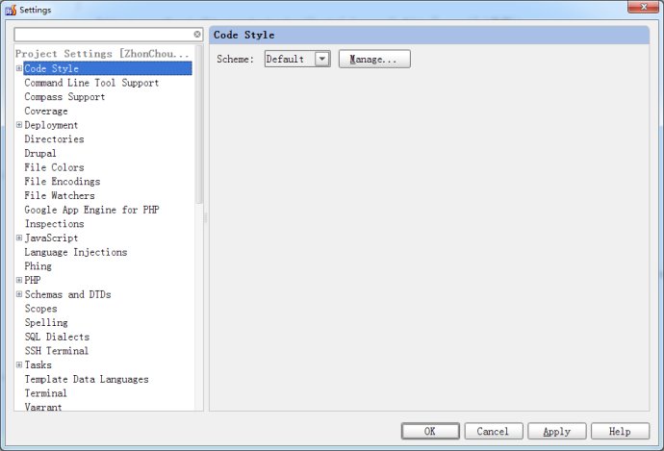664x451 pixels.
Task: Confirm with the OK button
Action: pyautogui.click(x=430, y=431)
